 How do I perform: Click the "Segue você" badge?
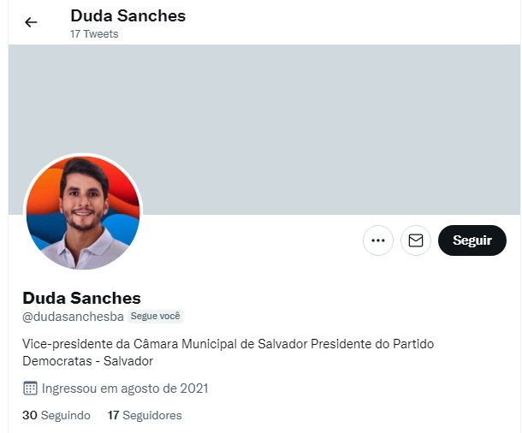[x=155, y=317]
